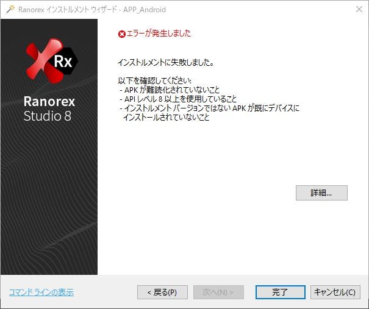Click the window title APP_Android text

coord(145,10)
